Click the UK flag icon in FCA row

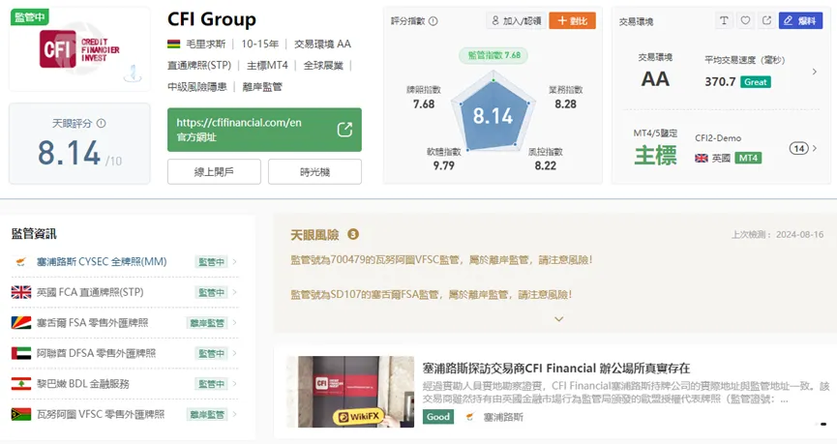click(x=21, y=292)
